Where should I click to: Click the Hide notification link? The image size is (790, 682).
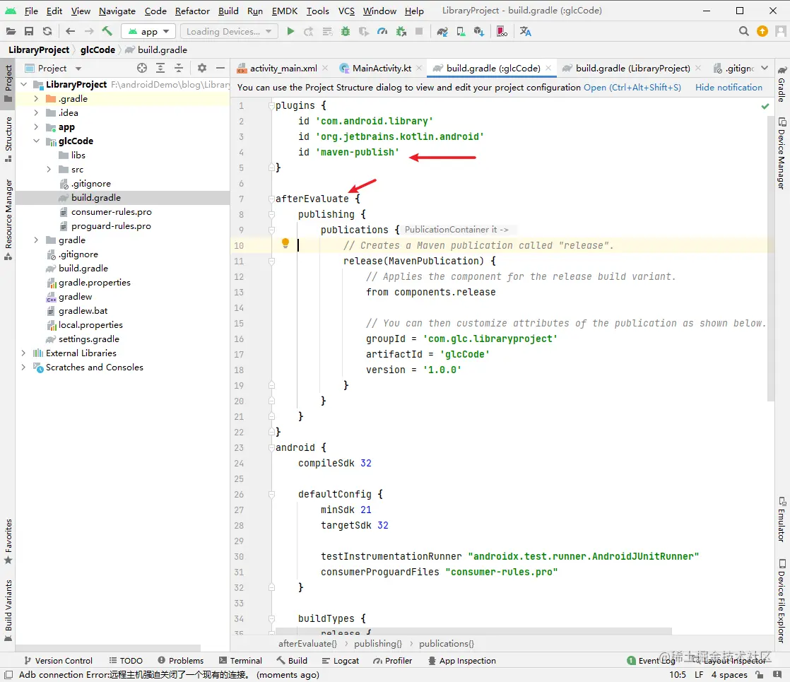729,88
